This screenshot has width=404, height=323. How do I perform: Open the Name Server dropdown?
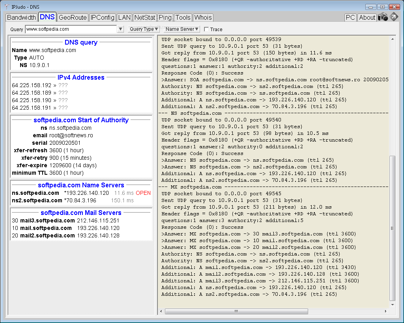click(181, 29)
